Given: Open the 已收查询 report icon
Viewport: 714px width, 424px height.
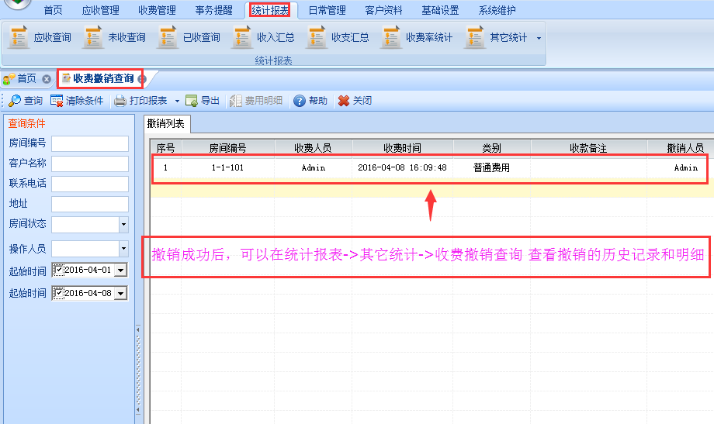Looking at the screenshot, I should 168,37.
